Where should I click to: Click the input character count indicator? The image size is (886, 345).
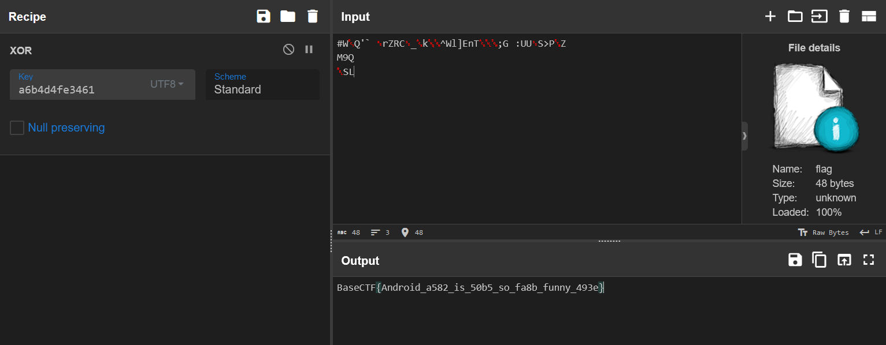click(x=349, y=232)
